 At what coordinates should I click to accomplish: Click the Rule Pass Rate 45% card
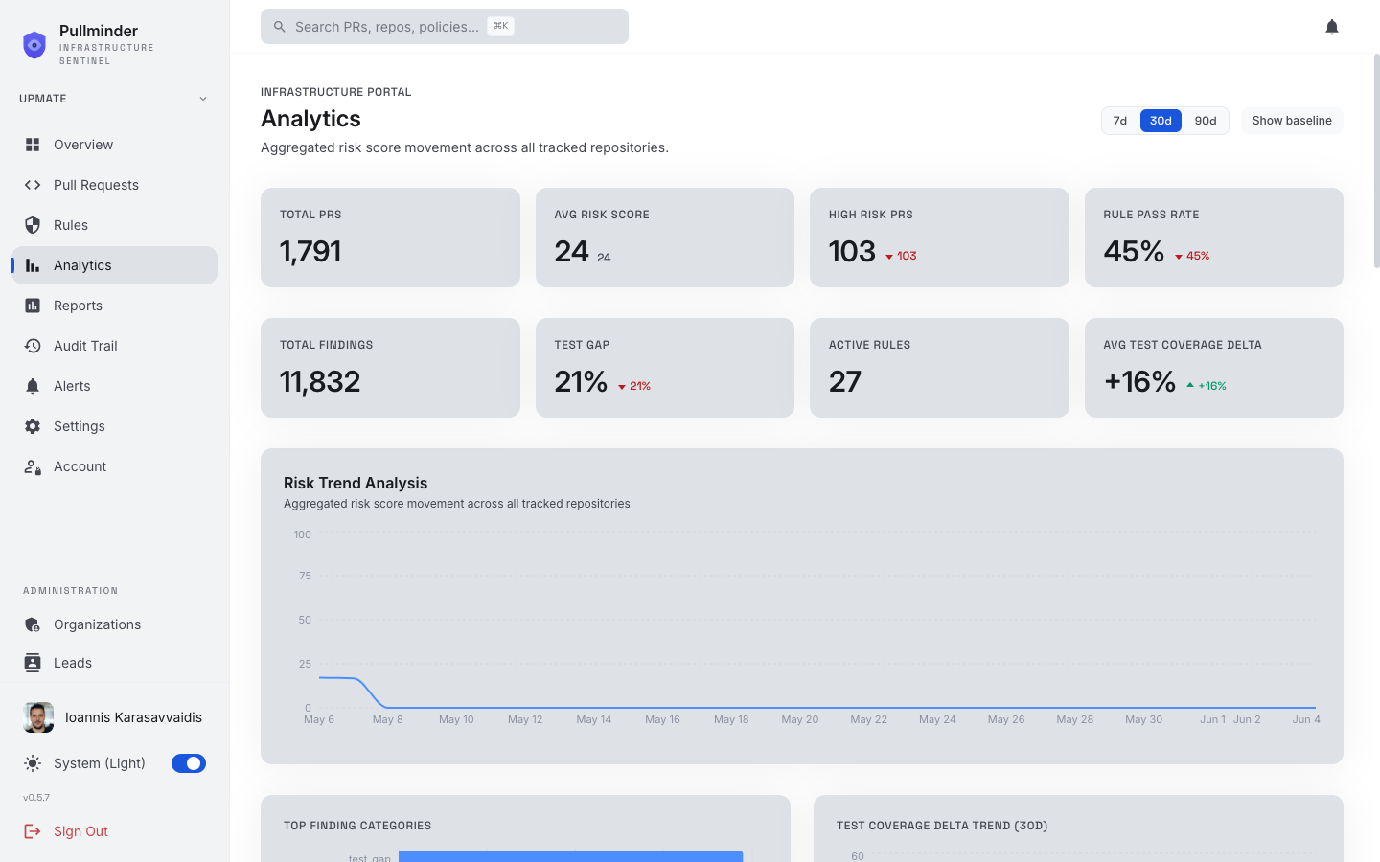pos(1214,238)
